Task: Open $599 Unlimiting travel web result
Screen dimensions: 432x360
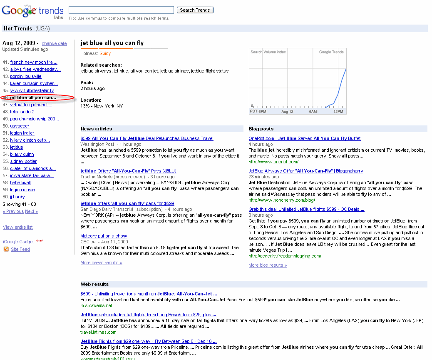Action: pos(149,294)
